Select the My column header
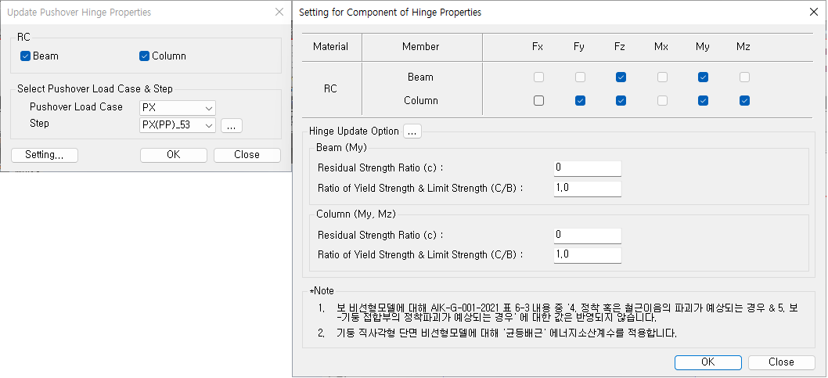This screenshot has width=828, height=378. tap(702, 46)
